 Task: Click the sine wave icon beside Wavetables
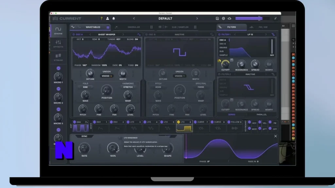pos(73,27)
